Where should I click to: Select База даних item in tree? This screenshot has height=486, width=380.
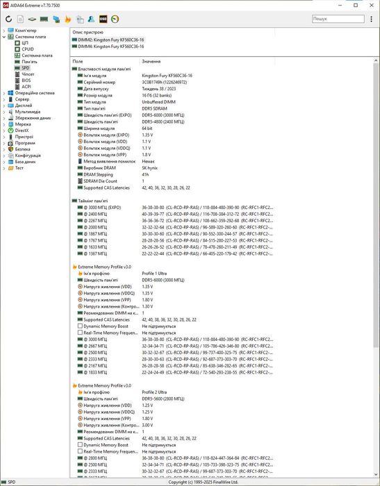(25, 162)
